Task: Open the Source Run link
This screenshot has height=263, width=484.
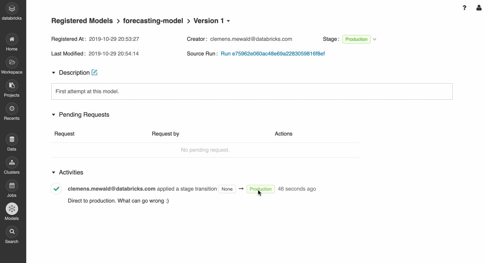Action: (272, 54)
